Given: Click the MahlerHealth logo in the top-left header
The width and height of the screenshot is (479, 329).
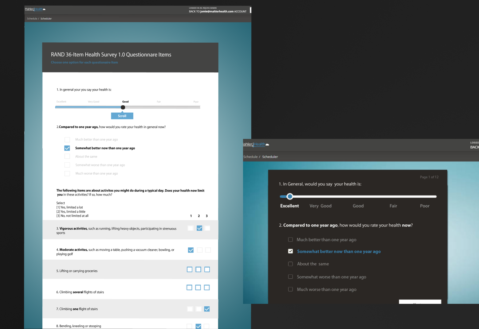Looking at the screenshot, I should (x=35, y=9).
